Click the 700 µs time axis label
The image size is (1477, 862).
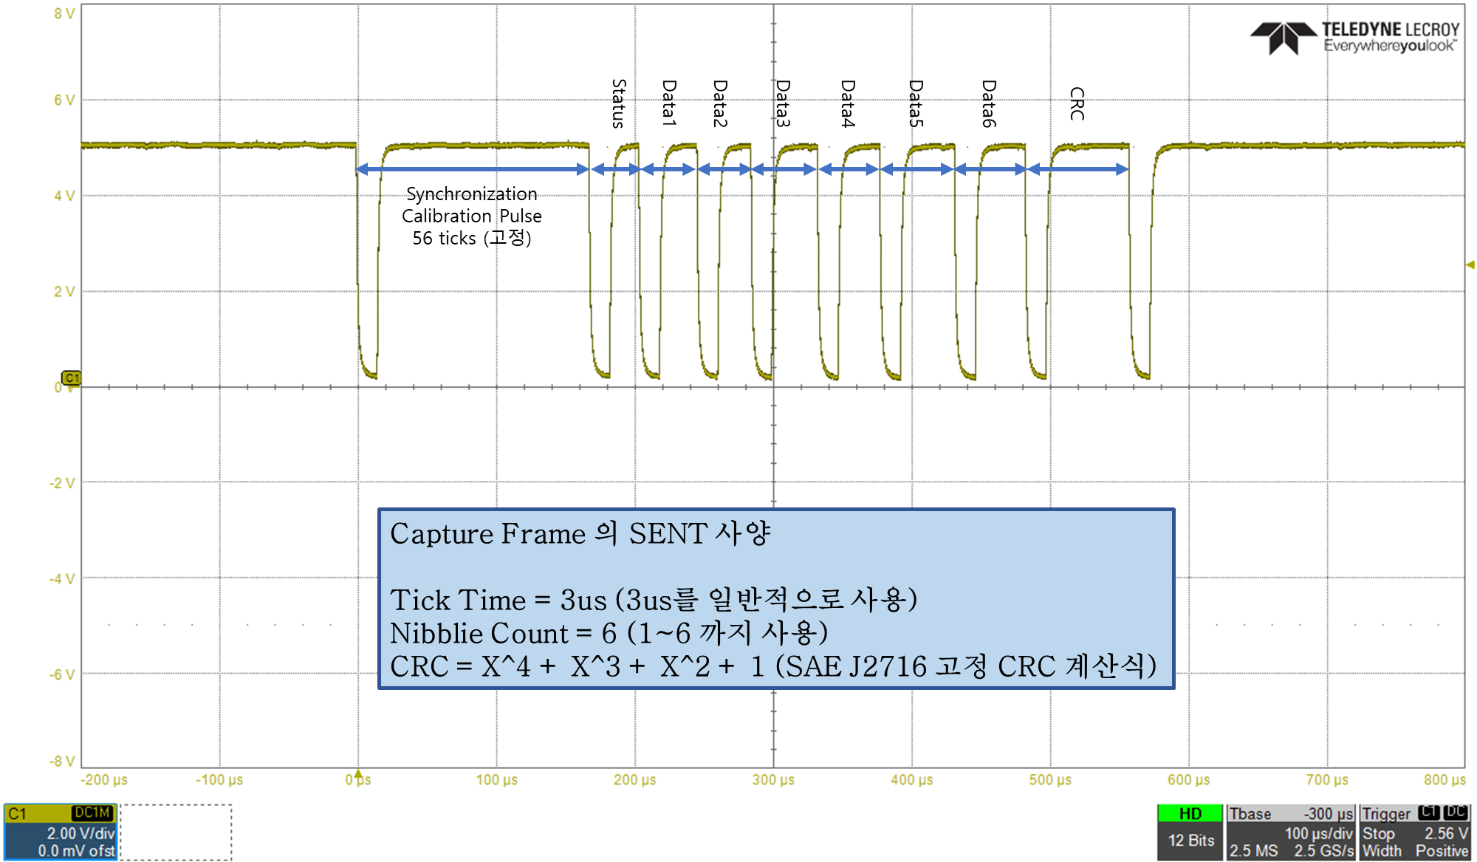coord(1327,780)
